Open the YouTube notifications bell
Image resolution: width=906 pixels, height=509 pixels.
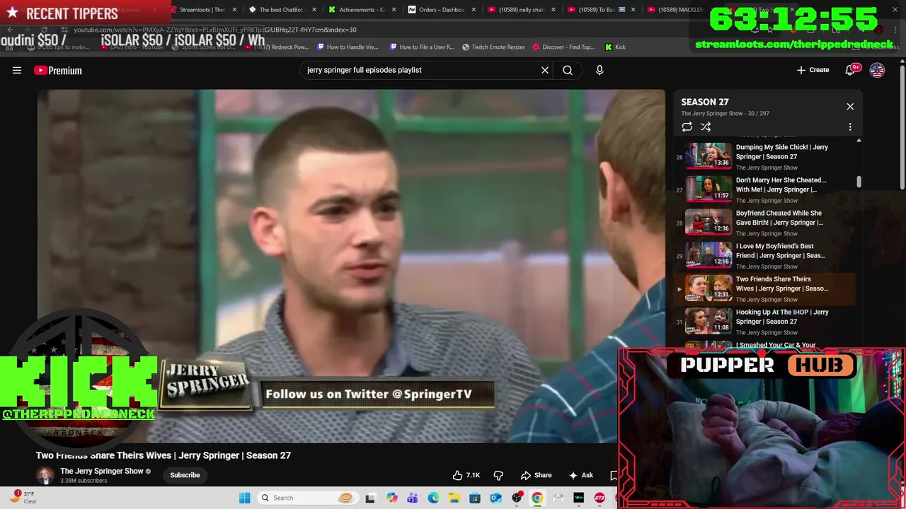(851, 69)
